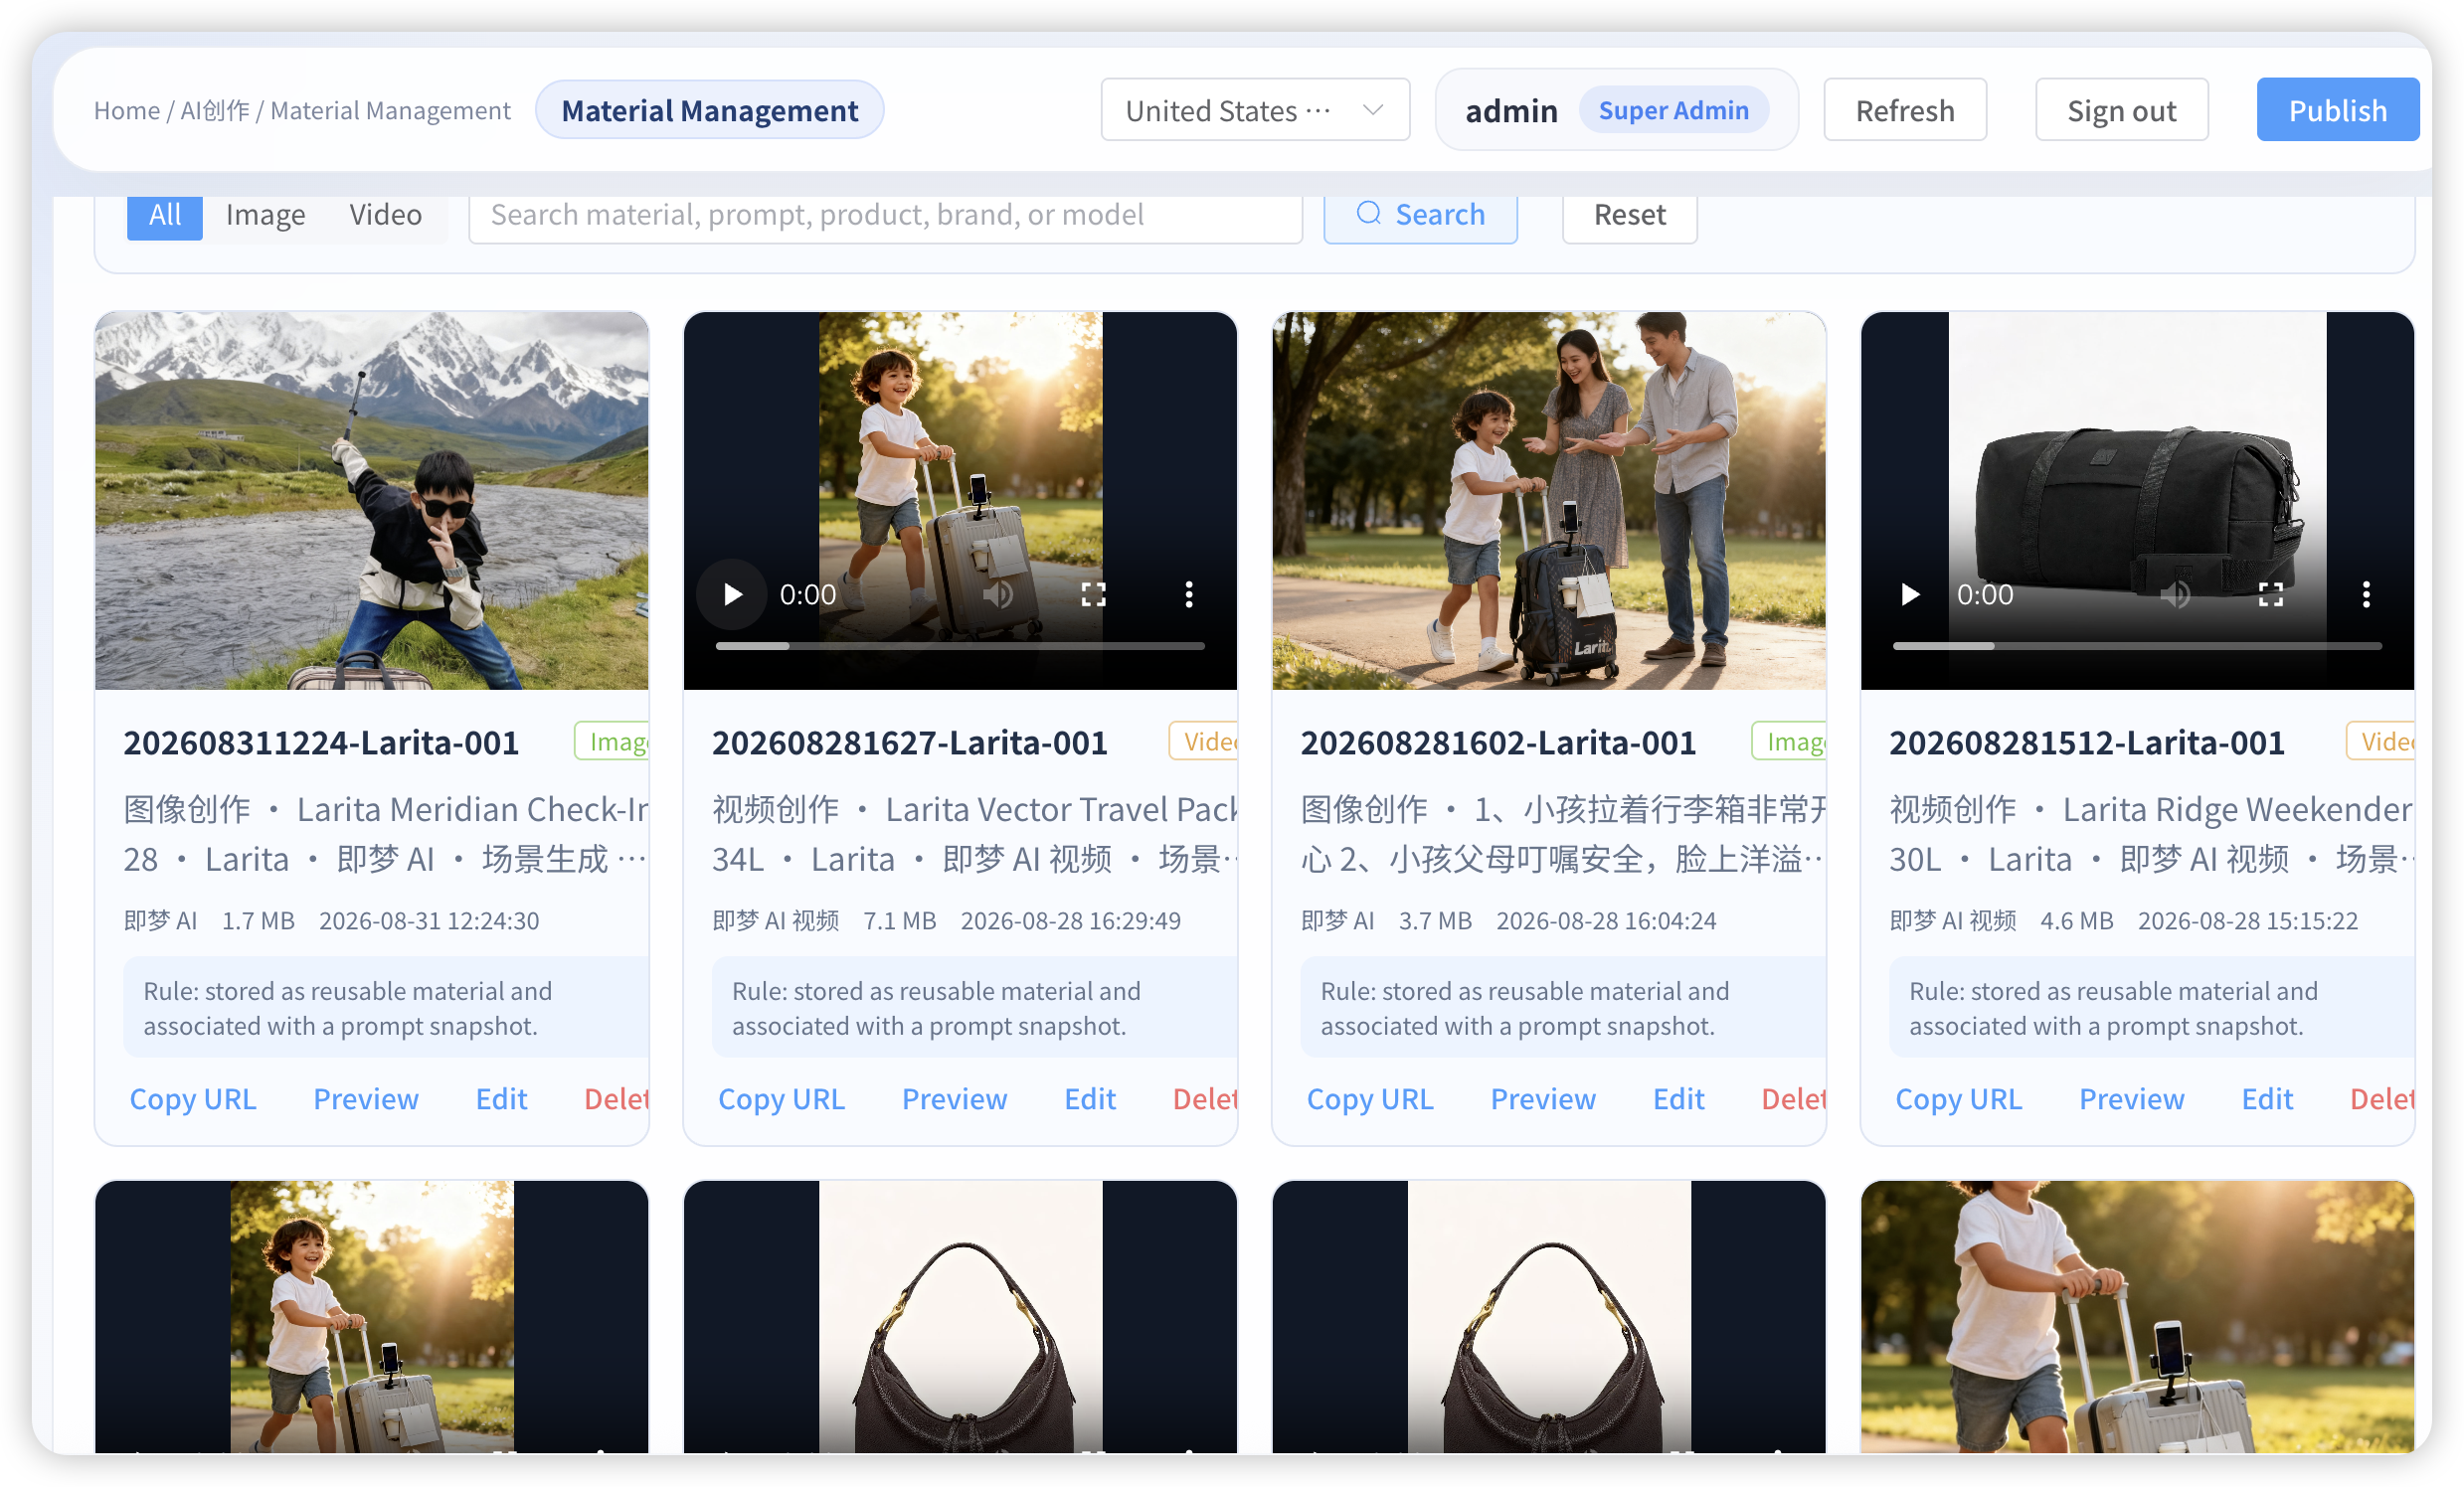Open the United States region dropdown
The width and height of the screenshot is (2464, 1487).
coord(1255,110)
